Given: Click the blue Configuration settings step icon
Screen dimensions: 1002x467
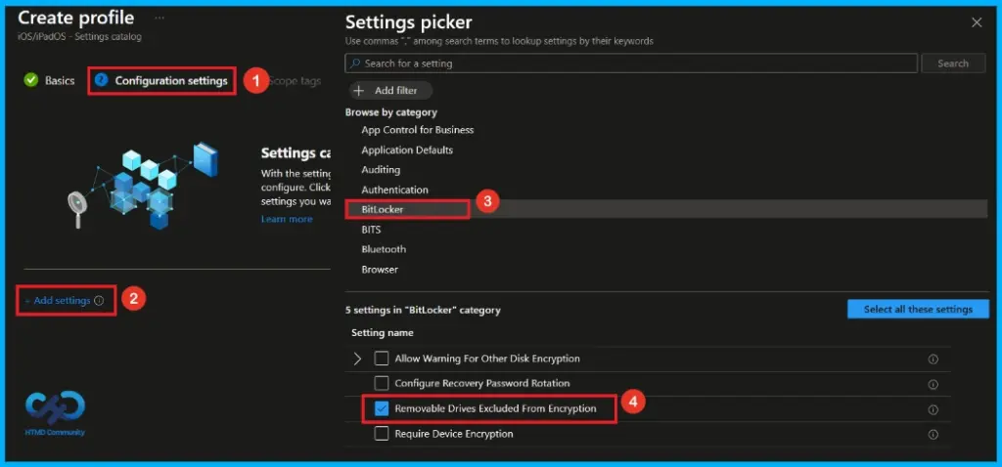Looking at the screenshot, I should [101, 80].
